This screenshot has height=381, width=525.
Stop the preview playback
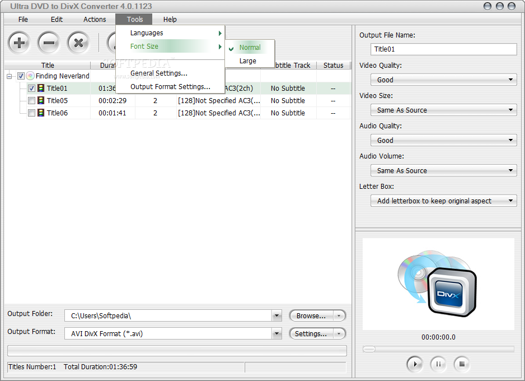tap(462, 364)
